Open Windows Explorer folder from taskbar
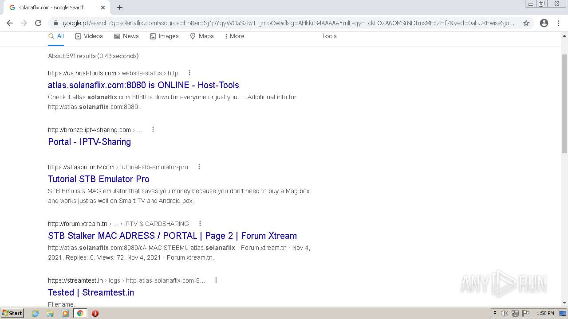 [x=50, y=313]
